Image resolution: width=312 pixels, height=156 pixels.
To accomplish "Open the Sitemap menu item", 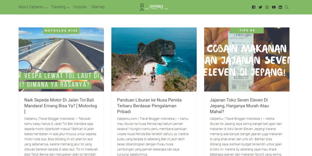I will (98, 7).
